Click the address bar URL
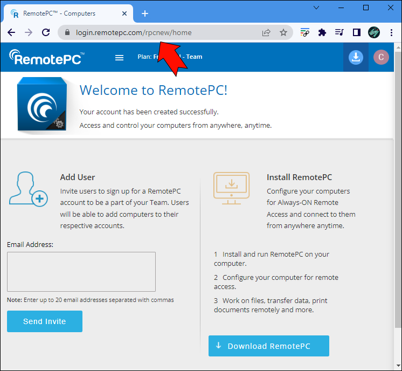 134,32
